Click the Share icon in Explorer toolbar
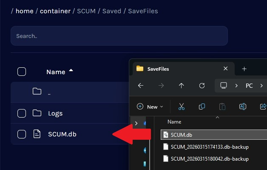 [x=263, y=107]
